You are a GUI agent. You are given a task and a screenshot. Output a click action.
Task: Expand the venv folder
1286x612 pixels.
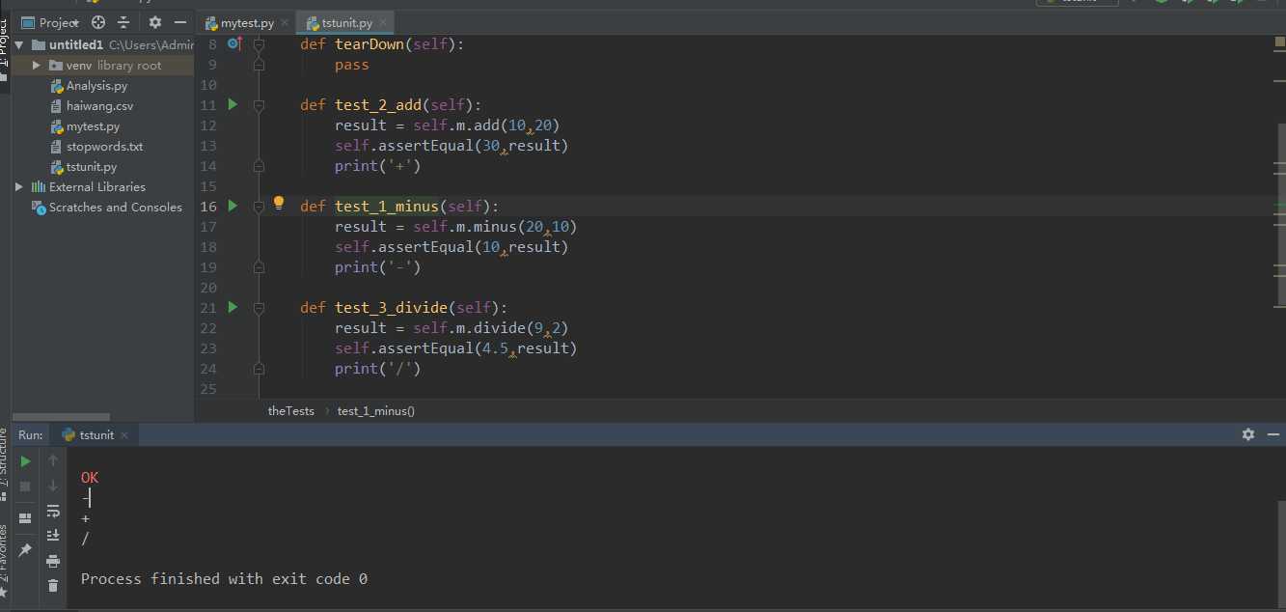point(36,66)
